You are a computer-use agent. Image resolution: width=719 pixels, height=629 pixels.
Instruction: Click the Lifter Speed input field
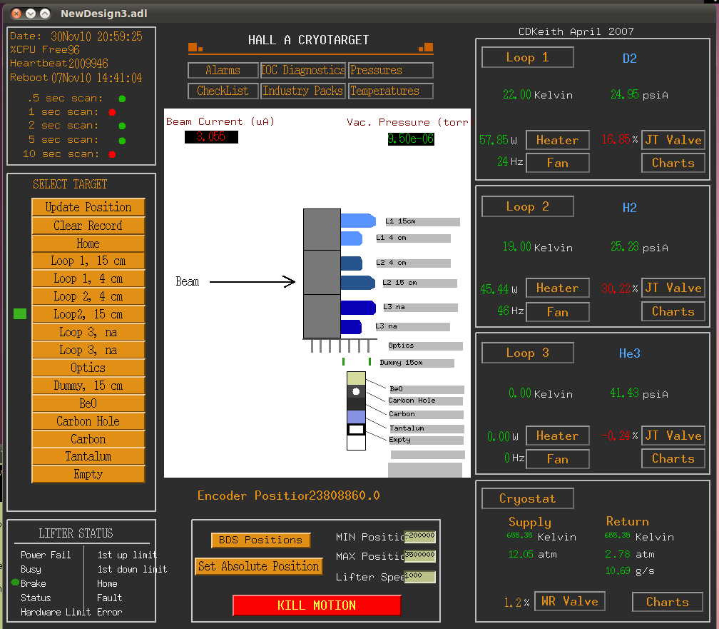coord(420,577)
